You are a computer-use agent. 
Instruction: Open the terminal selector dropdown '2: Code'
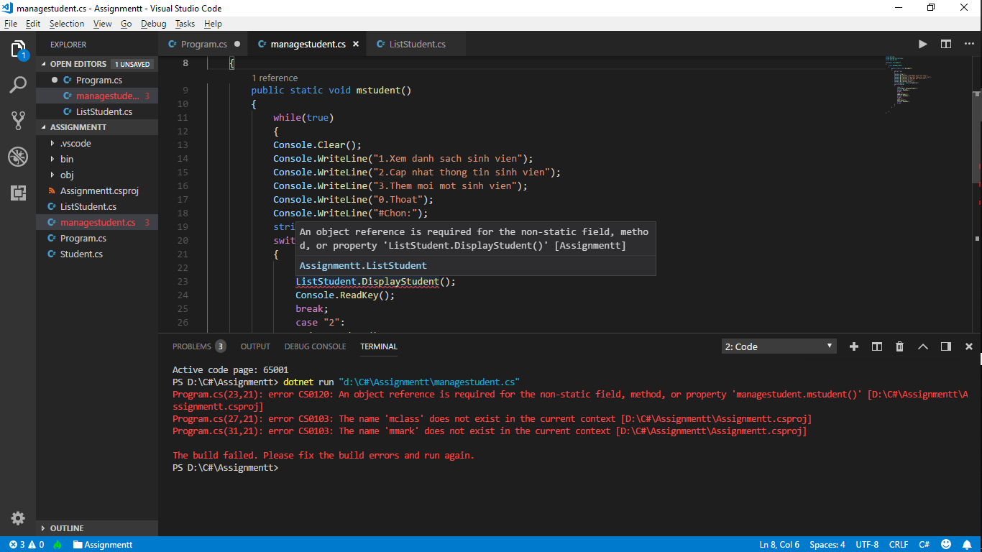point(779,346)
